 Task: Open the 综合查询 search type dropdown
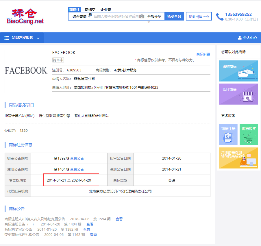pos(81,17)
